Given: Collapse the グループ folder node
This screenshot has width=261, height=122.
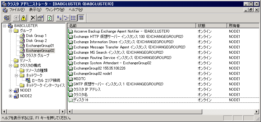Looking at the screenshot, I should (11, 31).
